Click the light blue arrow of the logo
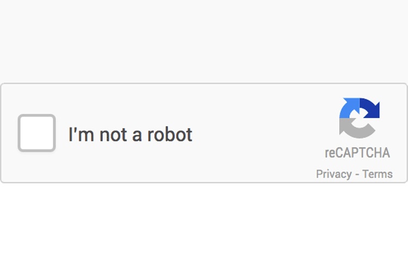 point(349,108)
